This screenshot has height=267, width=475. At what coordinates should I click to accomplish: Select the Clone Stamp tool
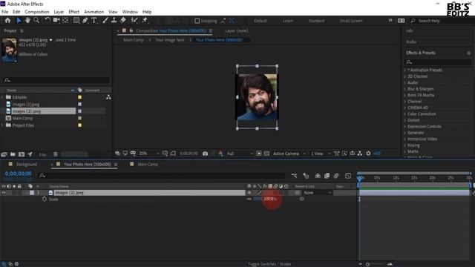(114, 20)
